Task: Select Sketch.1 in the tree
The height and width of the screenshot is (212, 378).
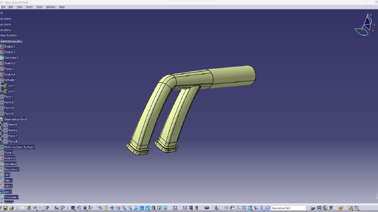Action: [x=10, y=47]
